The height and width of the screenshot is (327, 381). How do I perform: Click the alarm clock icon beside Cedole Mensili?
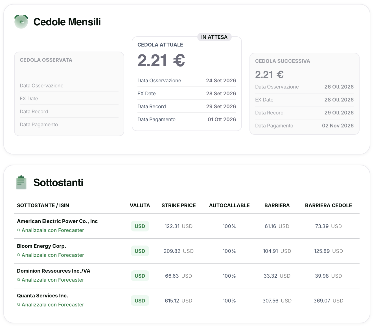21,22
